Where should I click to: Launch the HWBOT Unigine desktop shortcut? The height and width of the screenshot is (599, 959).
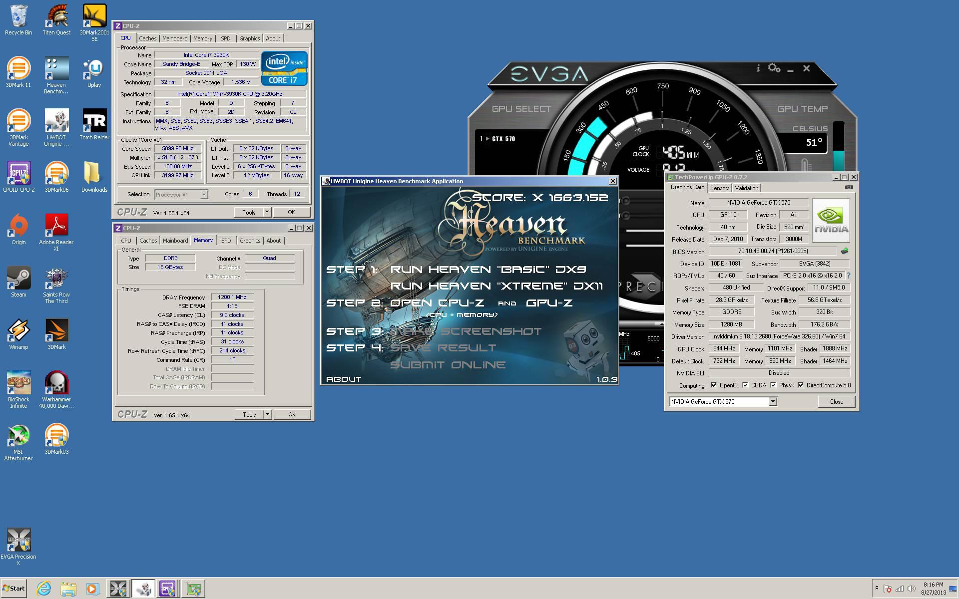56,128
